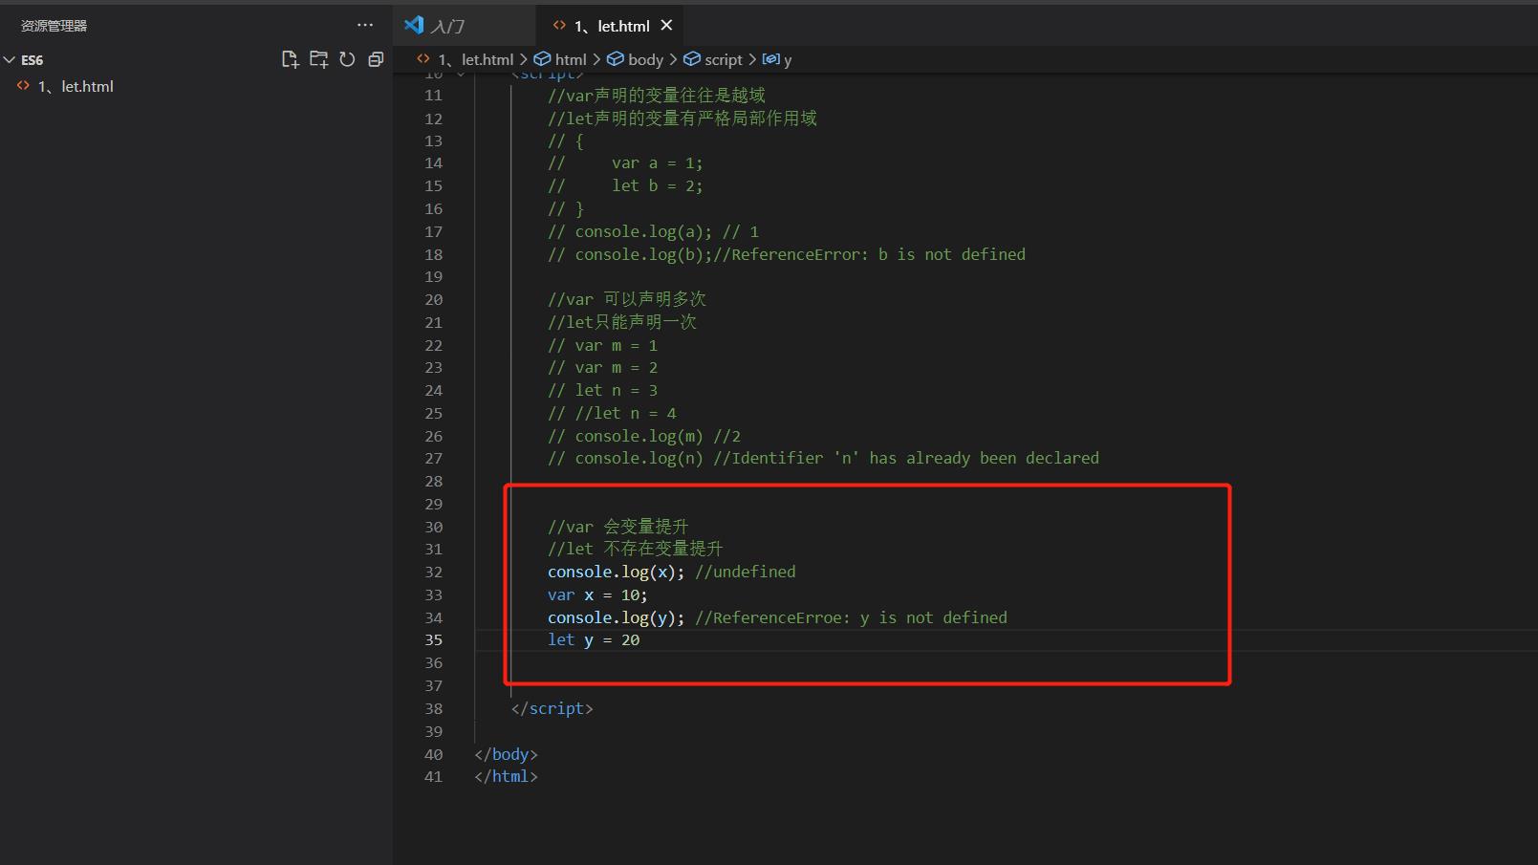The width and height of the screenshot is (1538, 865).
Task: Click on code 'let y = 20'
Action: (594, 640)
